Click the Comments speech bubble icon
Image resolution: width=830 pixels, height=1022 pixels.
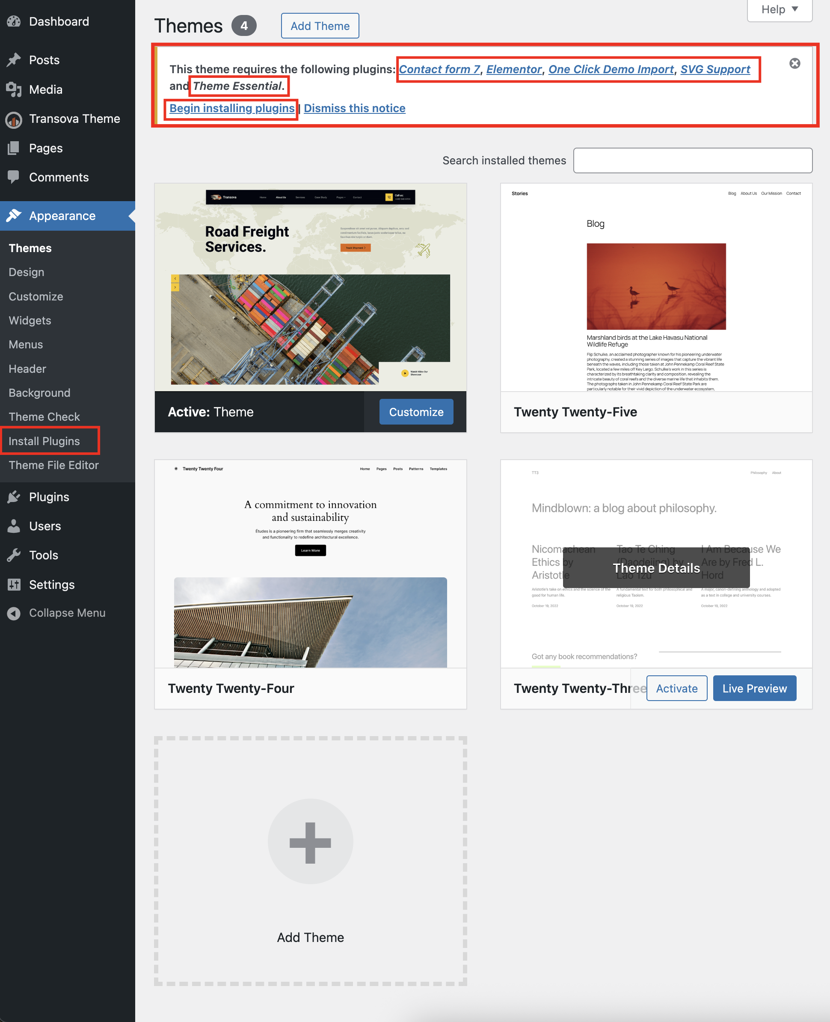click(14, 177)
